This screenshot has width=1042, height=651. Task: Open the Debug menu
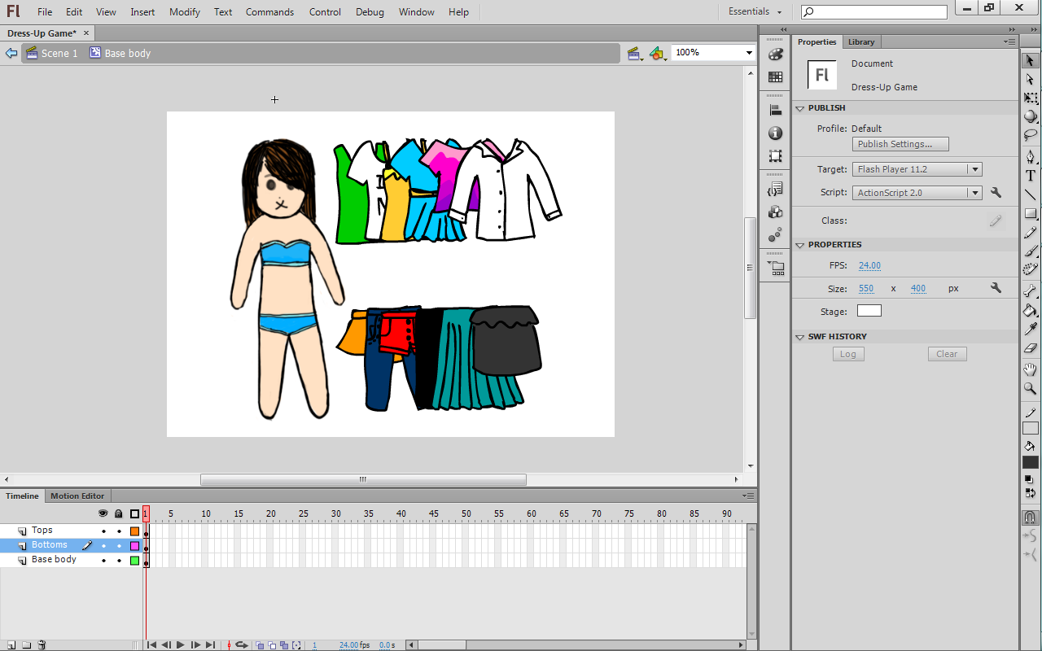click(370, 12)
